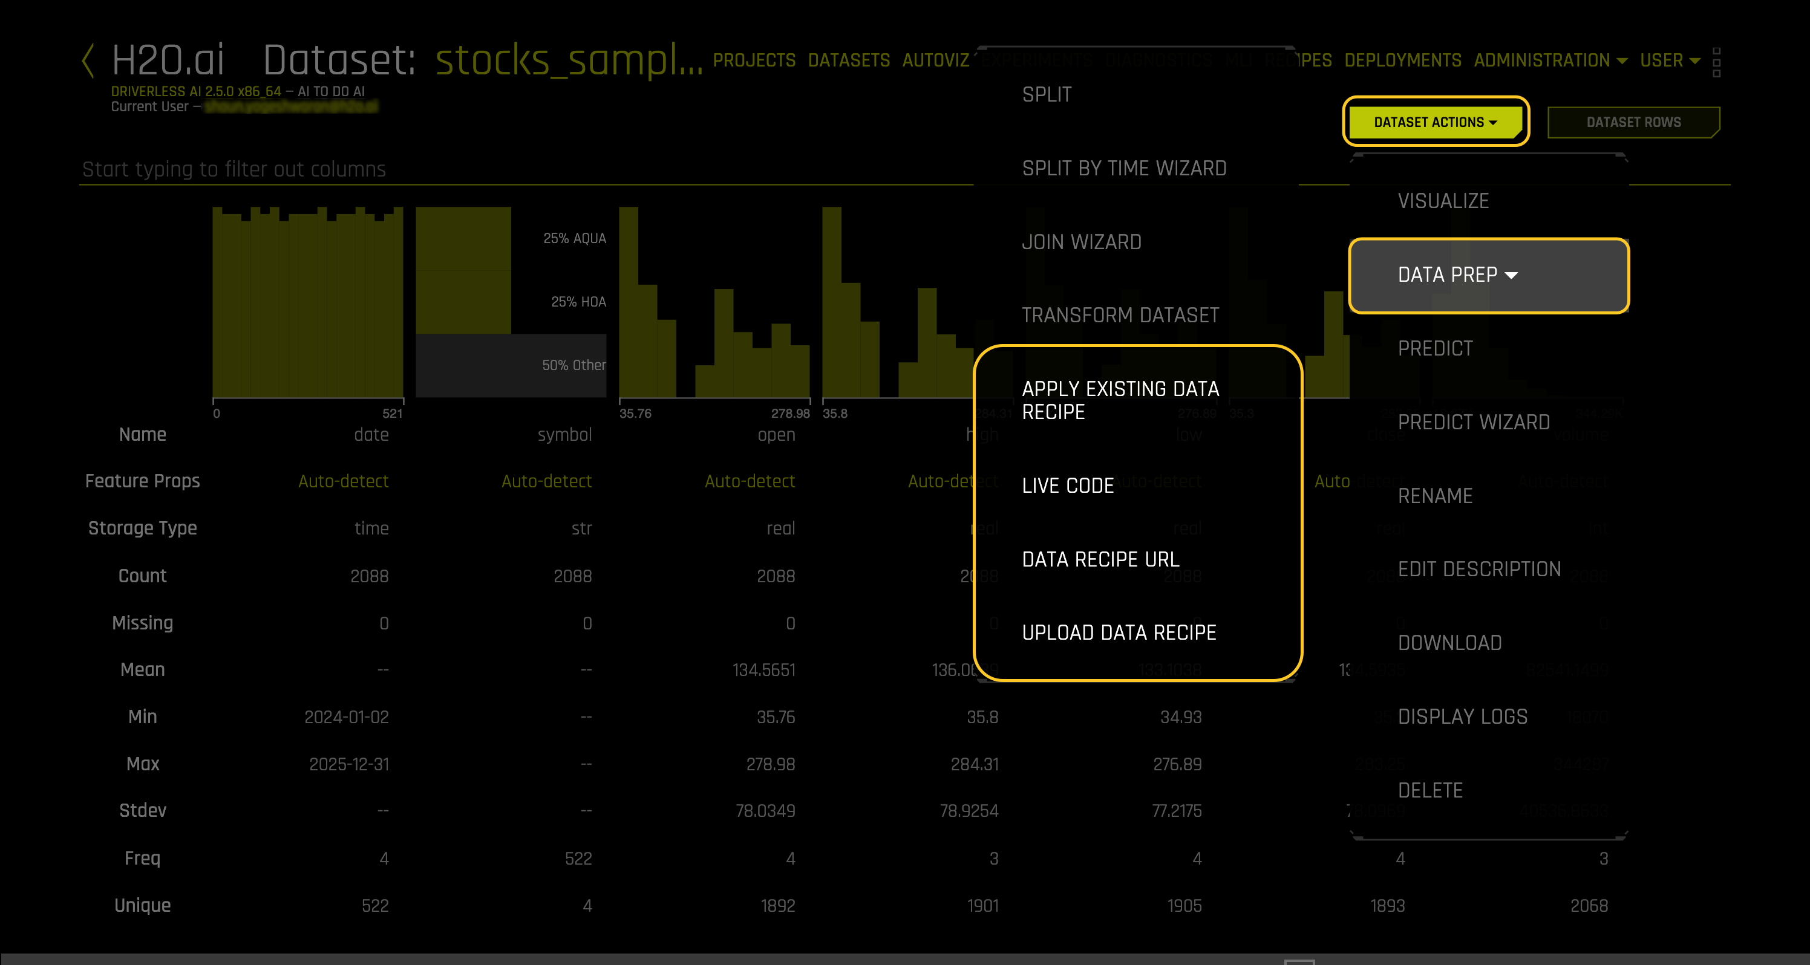The image size is (1810, 965).
Task: Choose Upload Data Recipe
Action: (x=1119, y=633)
